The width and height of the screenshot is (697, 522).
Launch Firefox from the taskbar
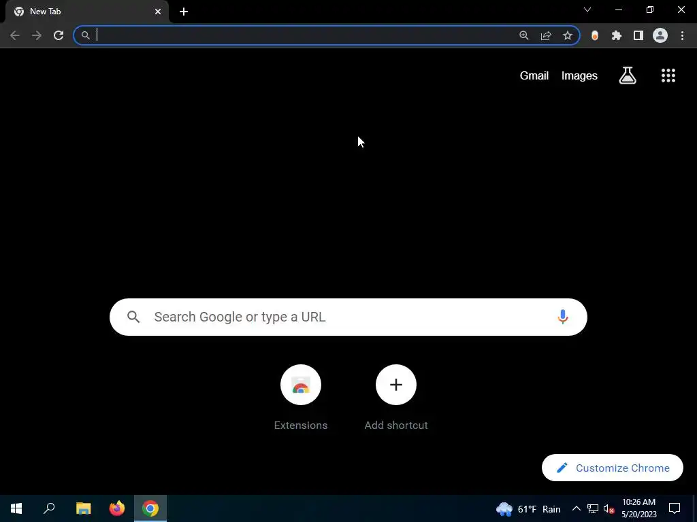(117, 508)
